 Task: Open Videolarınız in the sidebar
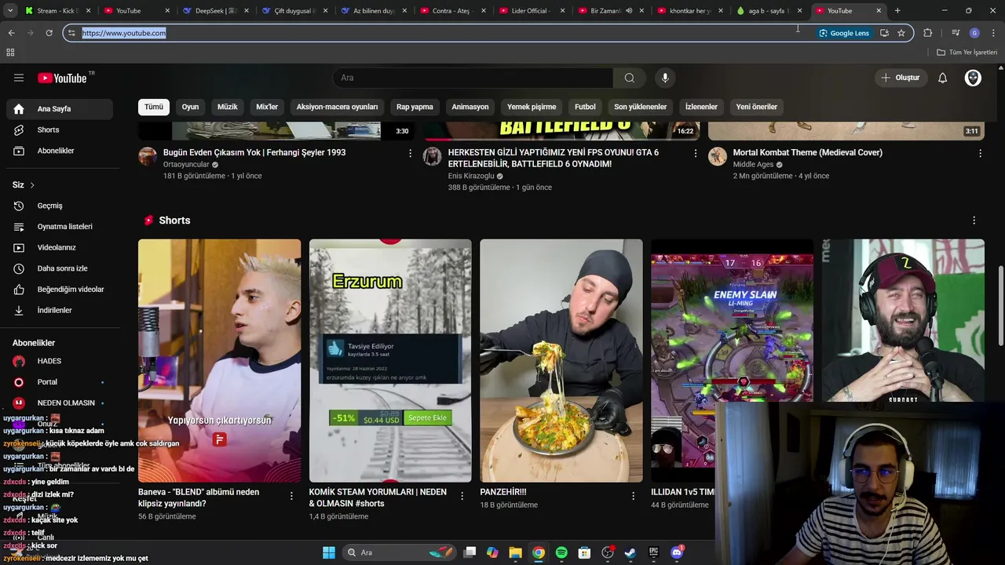pyautogui.click(x=60, y=247)
